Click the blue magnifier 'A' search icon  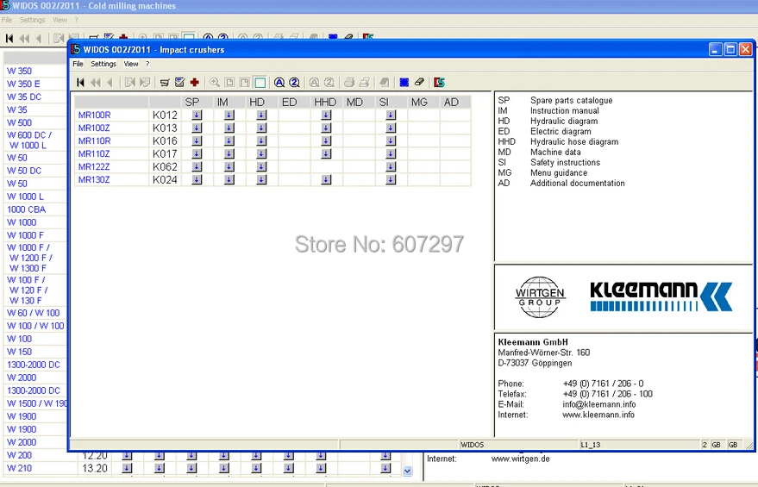click(279, 83)
